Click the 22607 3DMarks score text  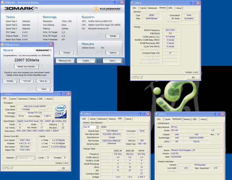26,60
